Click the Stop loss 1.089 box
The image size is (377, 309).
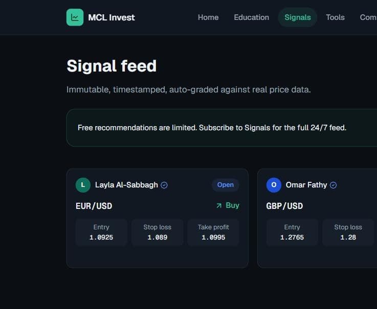(157, 232)
